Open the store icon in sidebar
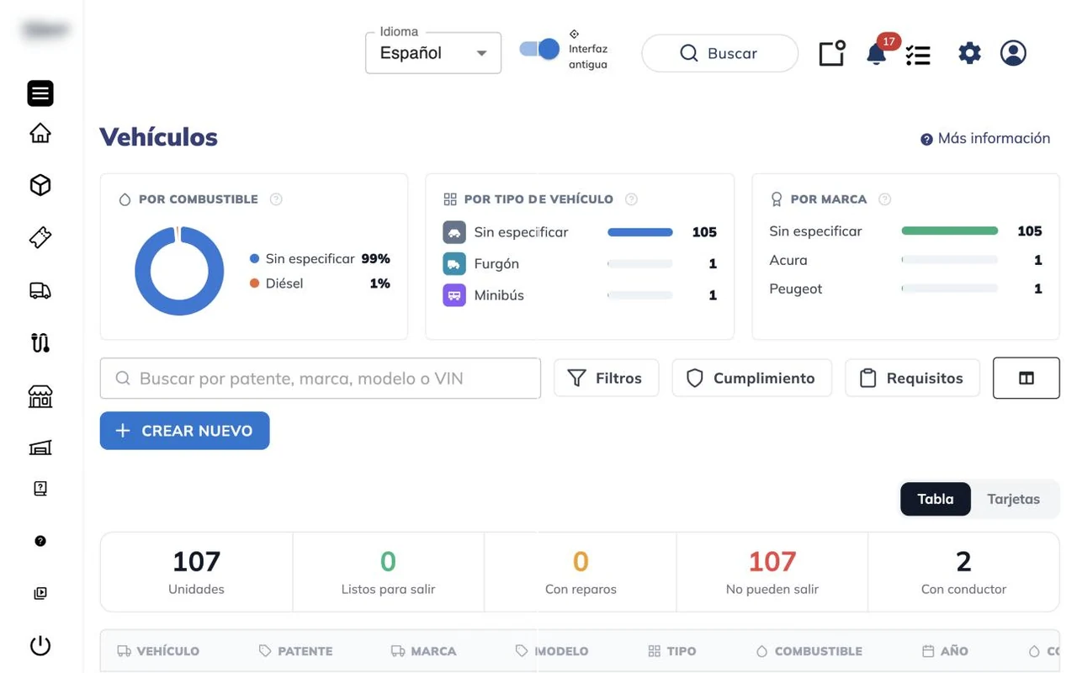 [40, 396]
